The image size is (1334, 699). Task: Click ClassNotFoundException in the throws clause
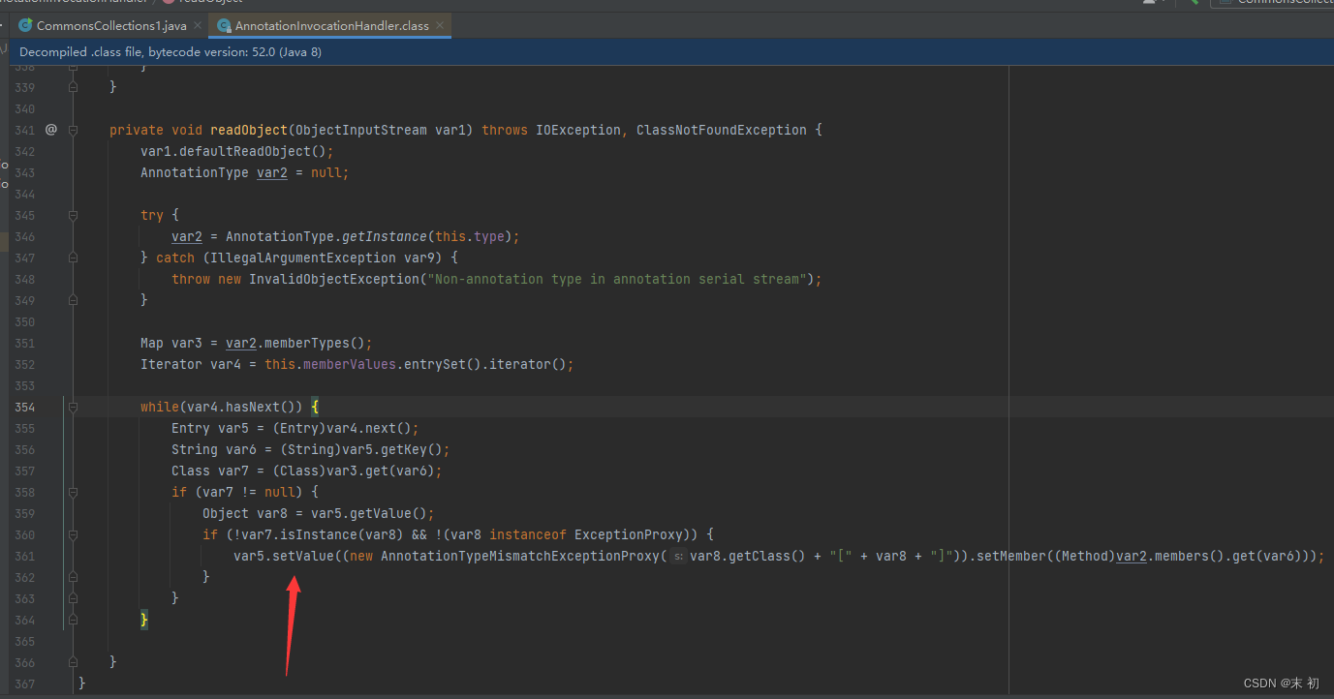pyautogui.click(x=722, y=130)
